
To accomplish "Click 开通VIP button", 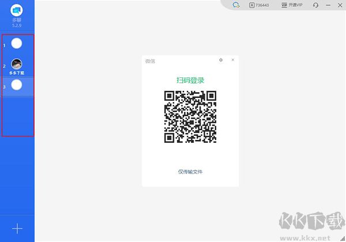I will tap(292, 5).
